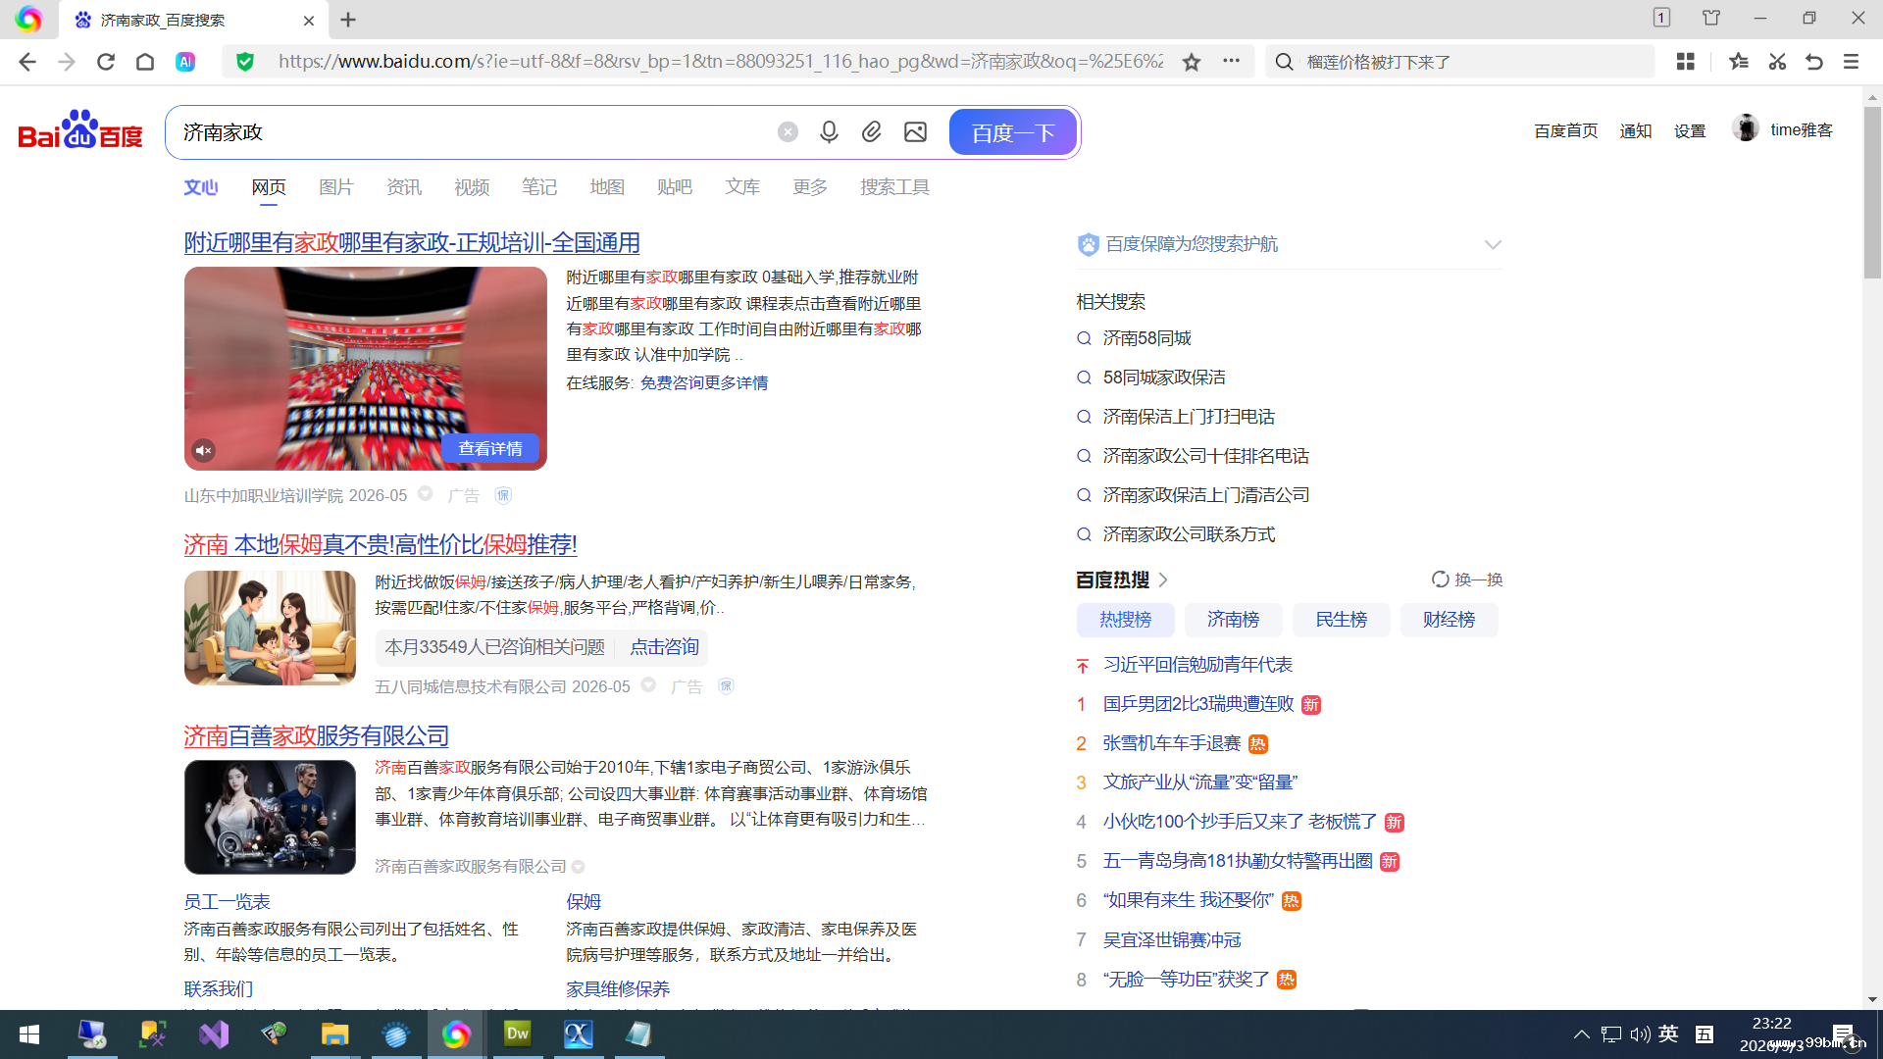Close the 济南家政_百度搜索 tab
The height and width of the screenshot is (1059, 1883).
coord(309,20)
